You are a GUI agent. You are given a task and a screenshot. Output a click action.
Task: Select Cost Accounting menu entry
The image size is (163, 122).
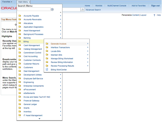[31, 56]
